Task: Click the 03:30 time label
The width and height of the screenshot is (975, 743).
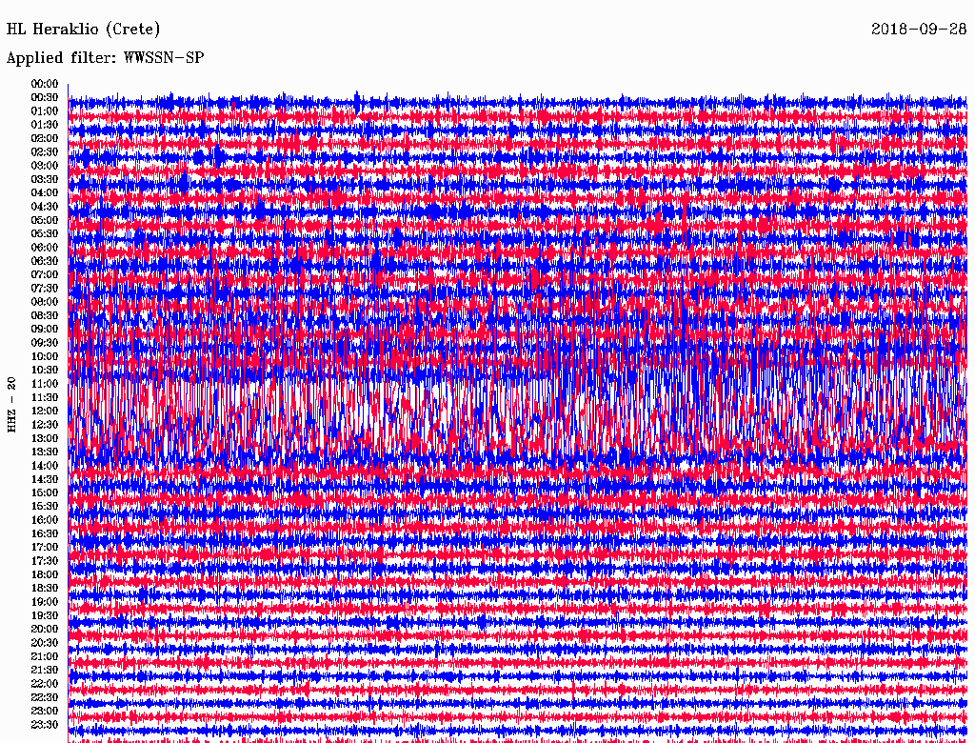Action: [x=45, y=179]
